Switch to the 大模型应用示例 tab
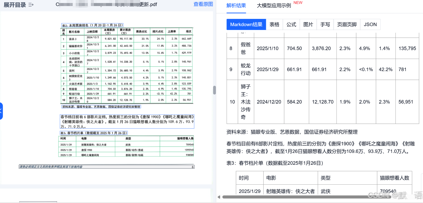The height and width of the screenshot is (203, 423). 274,6
